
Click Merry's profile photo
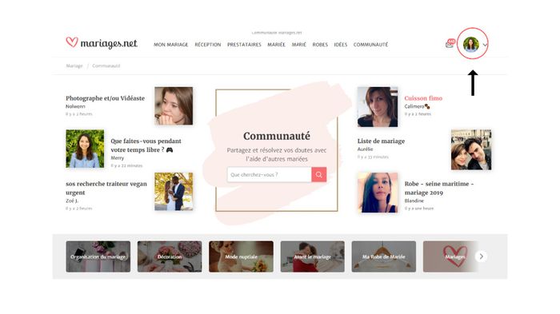click(85, 149)
